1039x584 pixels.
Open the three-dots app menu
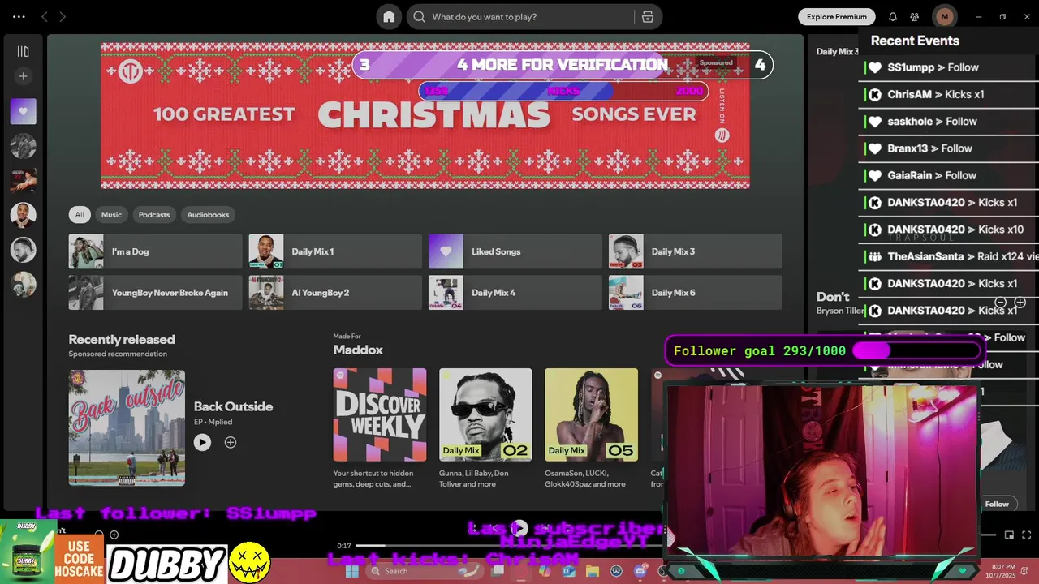pyautogui.click(x=19, y=17)
